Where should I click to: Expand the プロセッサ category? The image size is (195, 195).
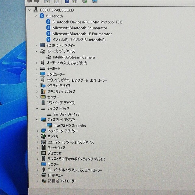(x=37, y=153)
